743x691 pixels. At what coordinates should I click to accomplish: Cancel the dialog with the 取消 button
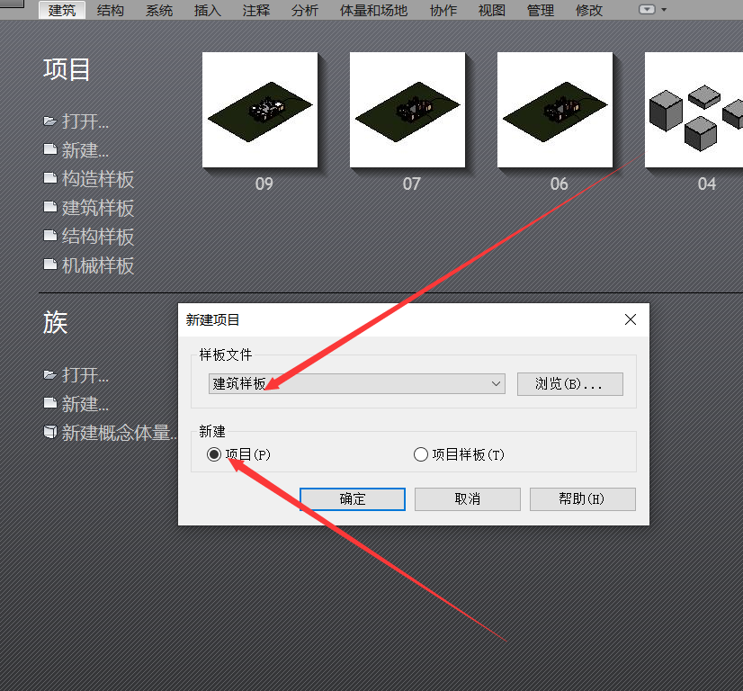coord(467,499)
